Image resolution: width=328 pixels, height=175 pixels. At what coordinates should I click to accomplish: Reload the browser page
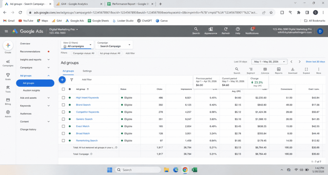tap(20, 13)
